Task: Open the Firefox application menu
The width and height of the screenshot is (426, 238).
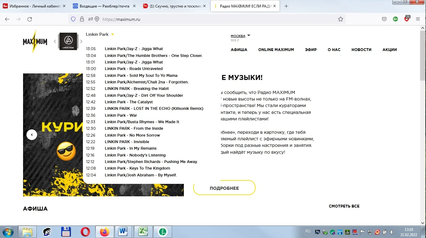Action: point(418,19)
